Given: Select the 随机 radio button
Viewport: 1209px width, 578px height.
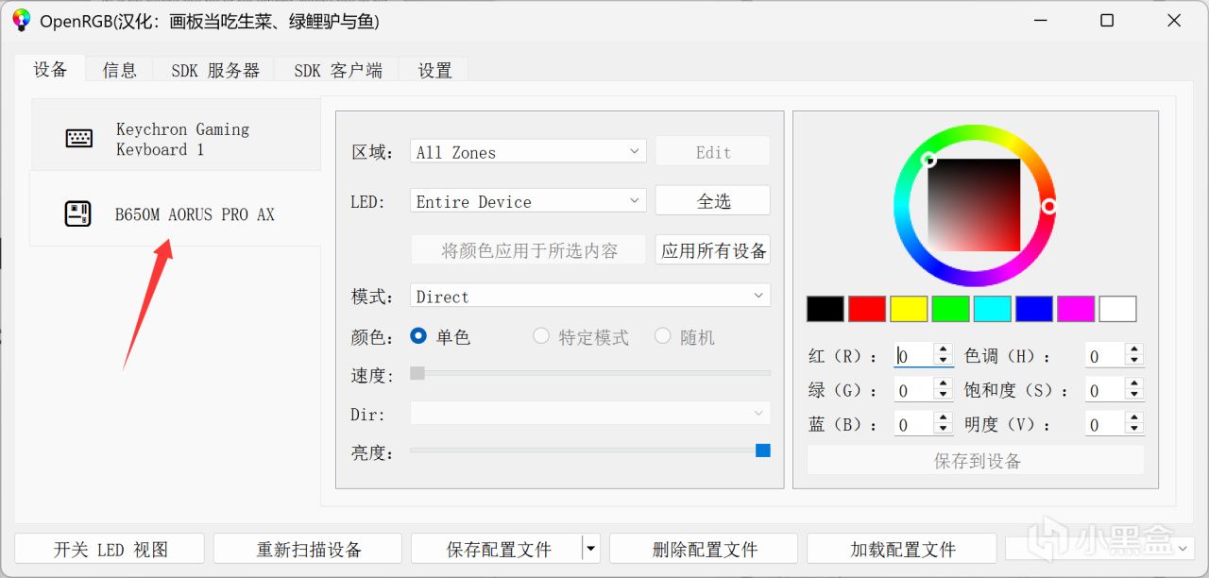Looking at the screenshot, I should coord(663,336).
